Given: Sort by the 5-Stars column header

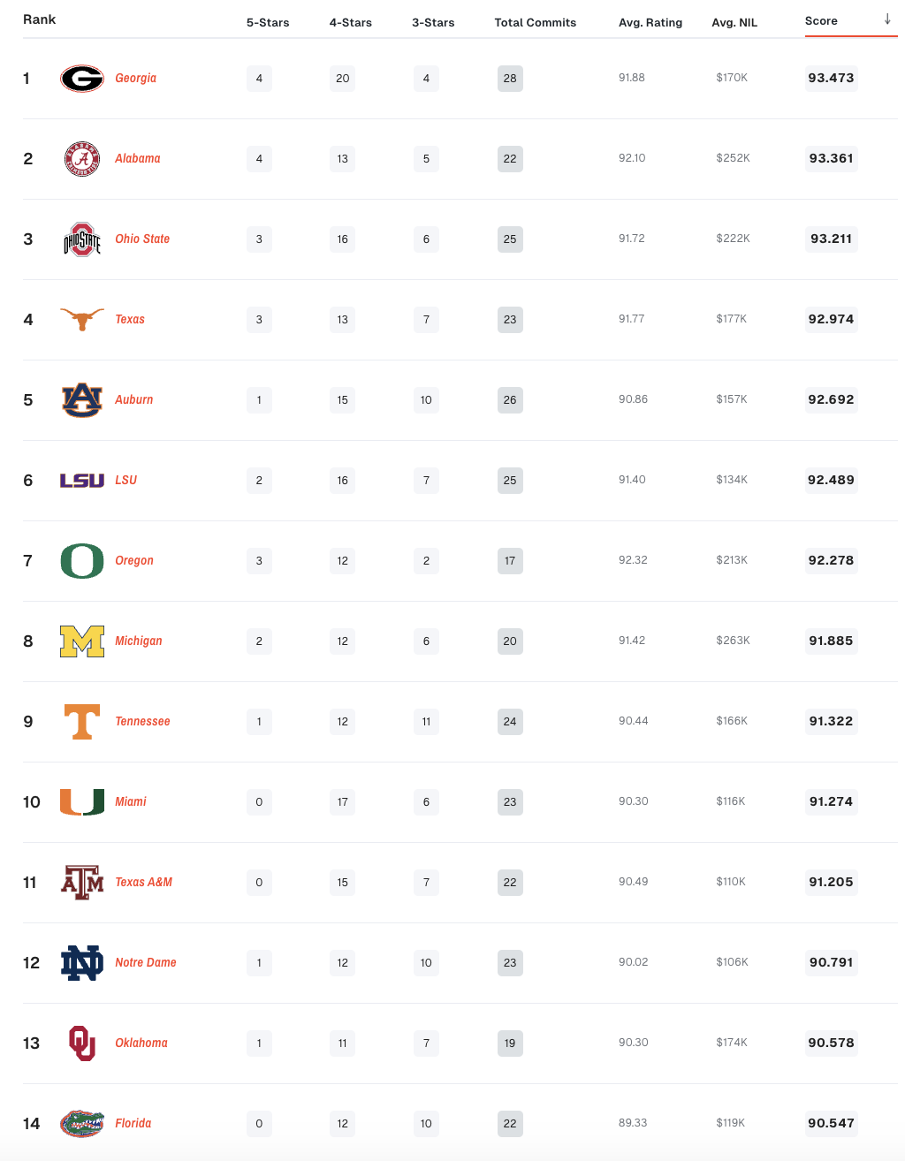Looking at the screenshot, I should click(268, 23).
